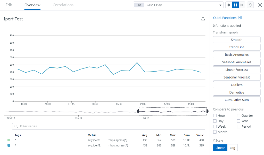This screenshot has height=155, width=264.
Task: Enable Compare to previous Hour
Action: [x=214, y=115]
